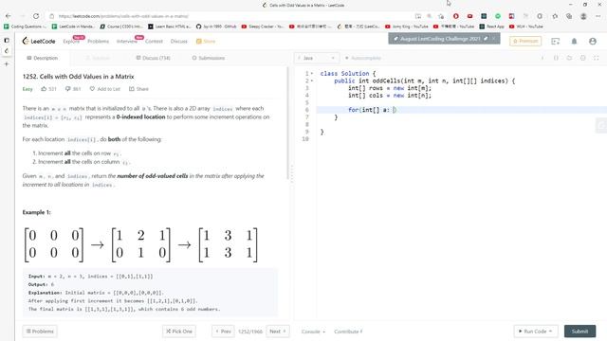Reset code to default in editor toolbar

[x=569, y=58]
